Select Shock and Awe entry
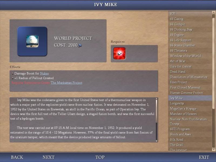Viewport: 216px width, 162px height. coord(190,134)
